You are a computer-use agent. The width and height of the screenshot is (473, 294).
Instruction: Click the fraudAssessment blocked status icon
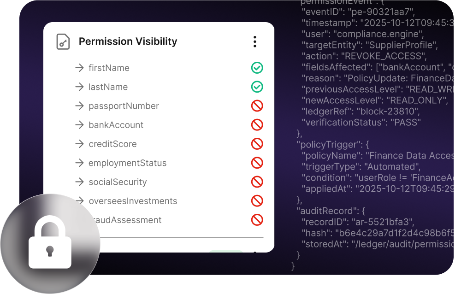coord(257,220)
